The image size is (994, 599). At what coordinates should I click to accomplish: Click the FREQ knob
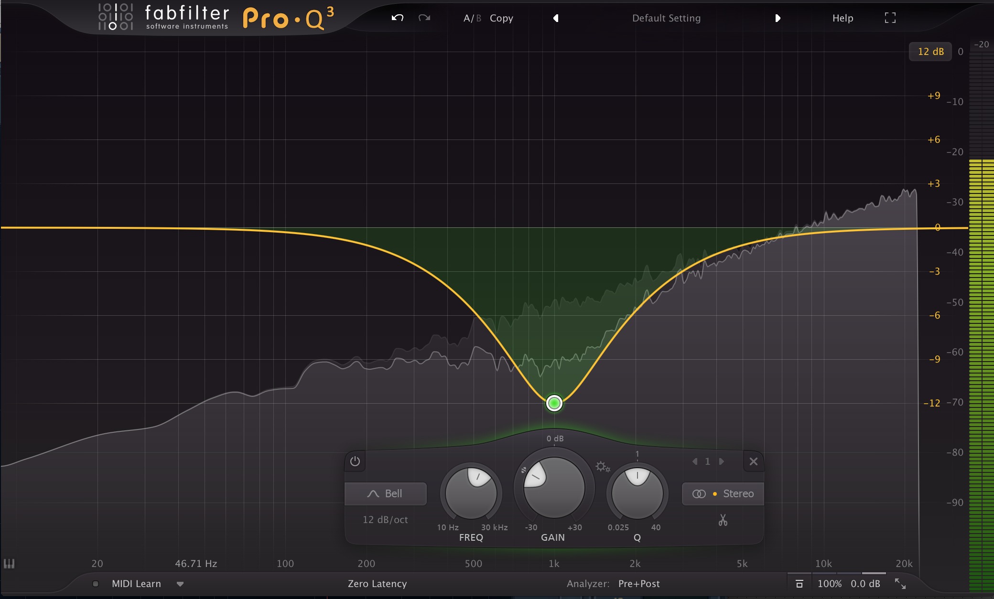pyautogui.click(x=471, y=493)
